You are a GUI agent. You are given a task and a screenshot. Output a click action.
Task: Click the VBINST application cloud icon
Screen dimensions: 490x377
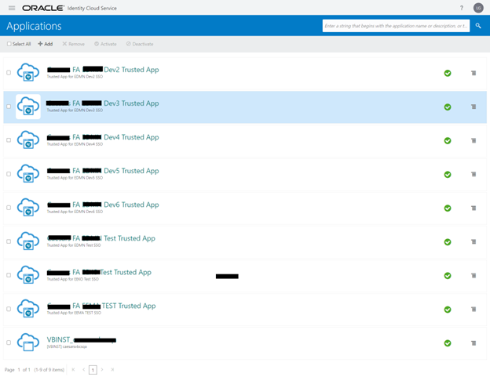click(28, 343)
